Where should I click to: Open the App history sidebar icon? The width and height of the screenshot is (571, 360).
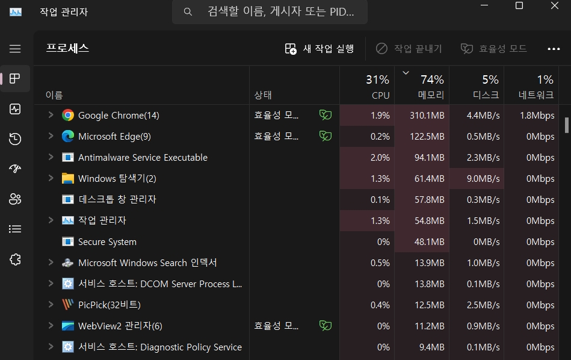click(x=15, y=138)
